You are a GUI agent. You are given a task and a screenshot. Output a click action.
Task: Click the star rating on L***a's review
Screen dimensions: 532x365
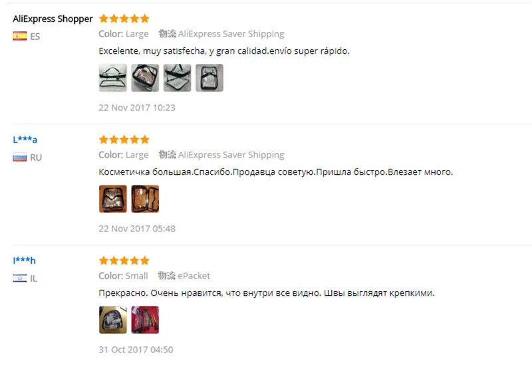(124, 140)
